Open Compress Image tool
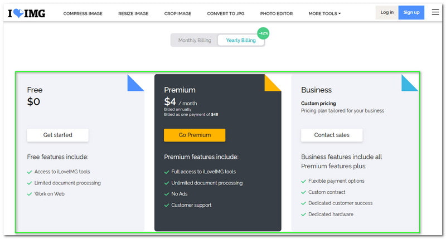Viewport: 446px width, 239px height. pyautogui.click(x=83, y=13)
